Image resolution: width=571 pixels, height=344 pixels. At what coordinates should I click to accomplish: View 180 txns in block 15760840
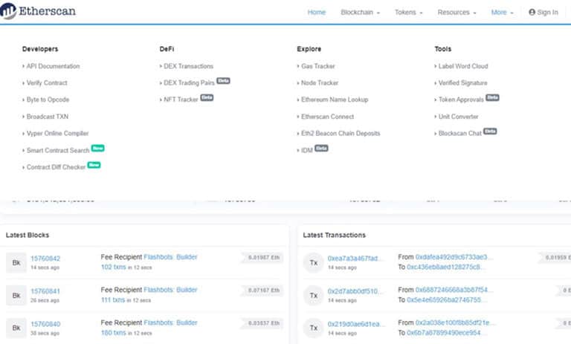point(113,333)
